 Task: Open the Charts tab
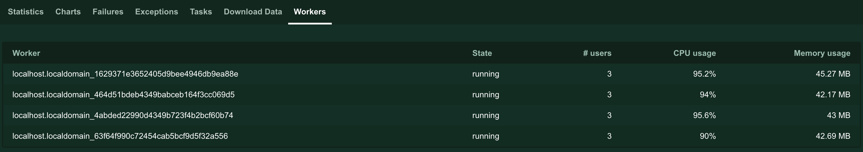click(68, 12)
